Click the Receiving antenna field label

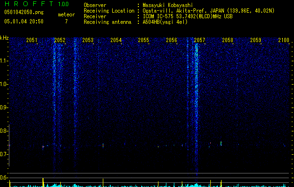pyautogui.click(x=108, y=22)
